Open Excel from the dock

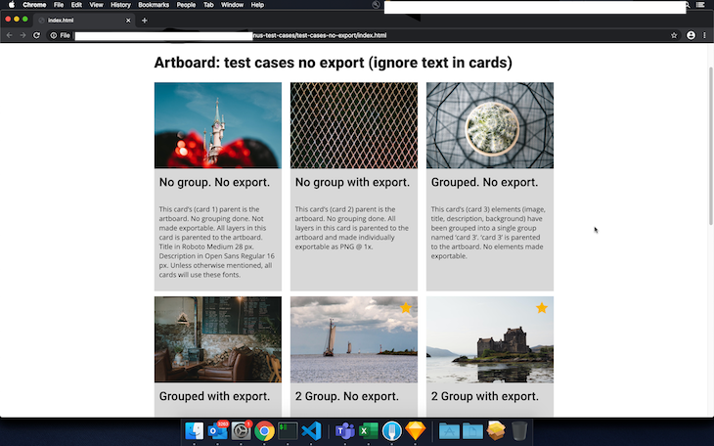(368, 431)
